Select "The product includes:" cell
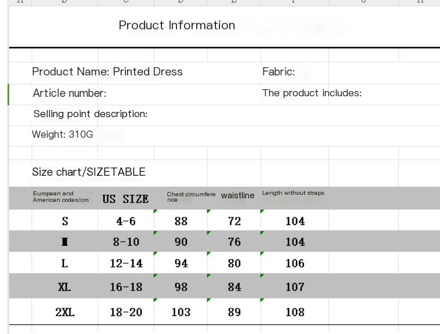440x334 pixels. [312, 93]
